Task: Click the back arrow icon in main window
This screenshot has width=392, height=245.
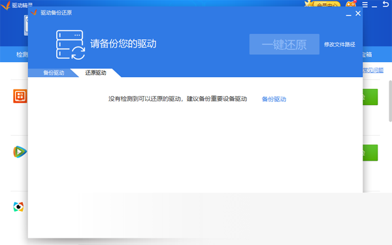Action: point(385,4)
